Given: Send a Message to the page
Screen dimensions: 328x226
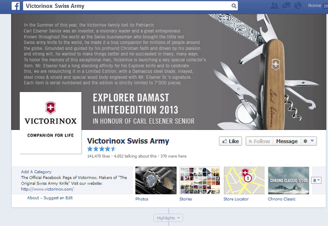Looking at the screenshot, I should [287, 141].
